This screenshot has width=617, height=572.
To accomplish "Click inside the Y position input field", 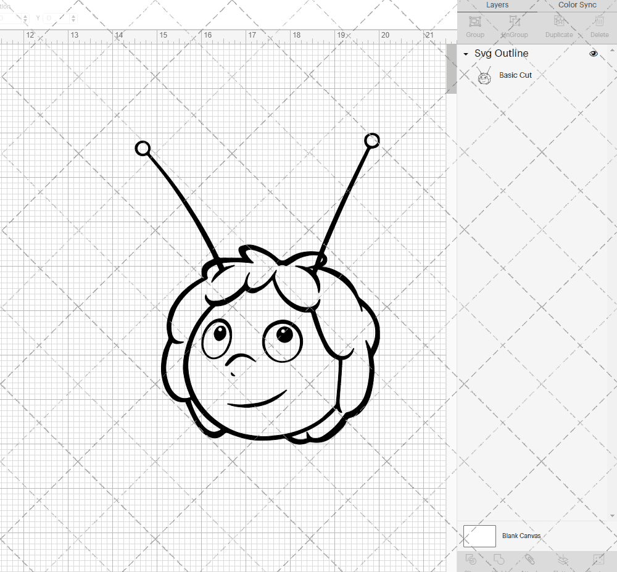I will [x=56, y=17].
